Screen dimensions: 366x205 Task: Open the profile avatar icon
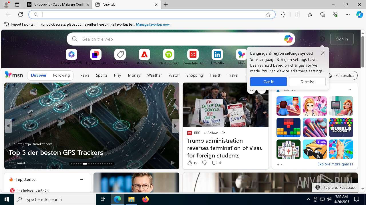tap(6, 5)
